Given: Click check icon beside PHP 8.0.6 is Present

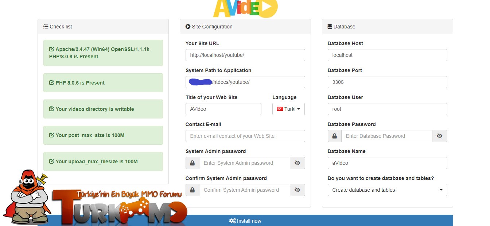Looking at the screenshot, I should coord(51,83).
